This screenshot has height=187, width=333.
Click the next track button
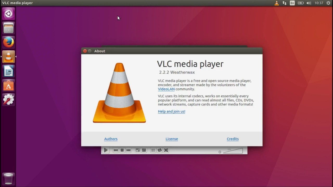pyautogui.click(x=128, y=150)
